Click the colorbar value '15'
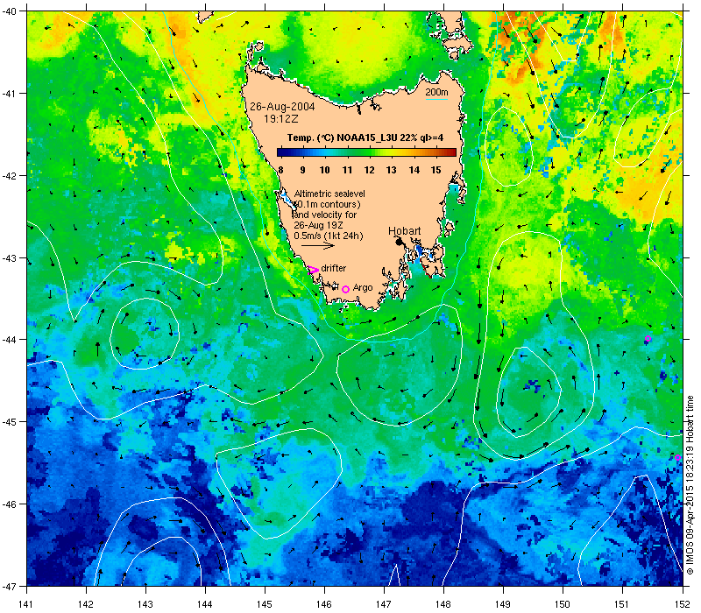 pyautogui.click(x=435, y=170)
